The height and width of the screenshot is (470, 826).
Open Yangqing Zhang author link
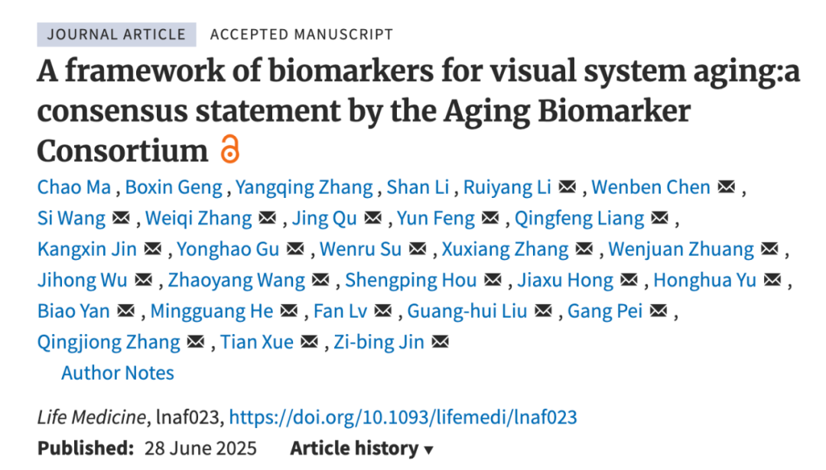[x=304, y=186]
